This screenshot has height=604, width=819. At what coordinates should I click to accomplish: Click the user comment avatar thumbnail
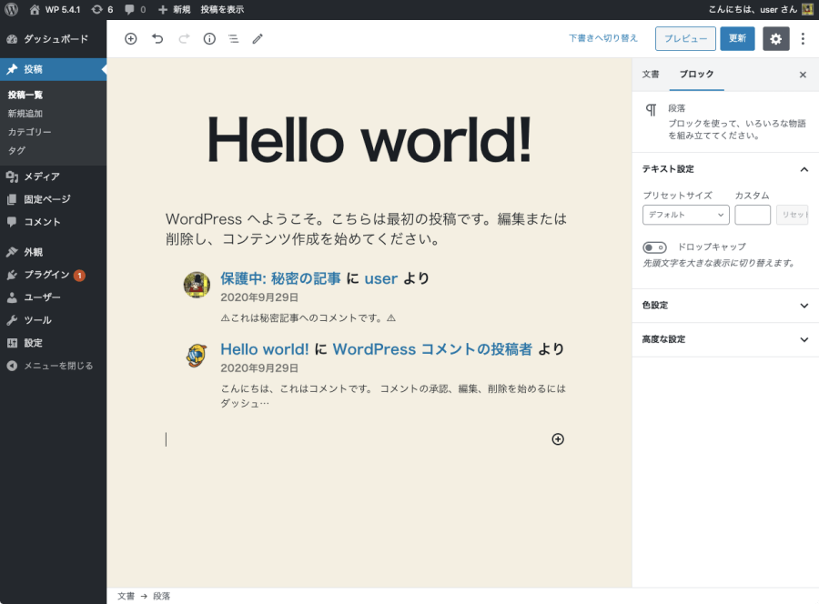point(197,285)
